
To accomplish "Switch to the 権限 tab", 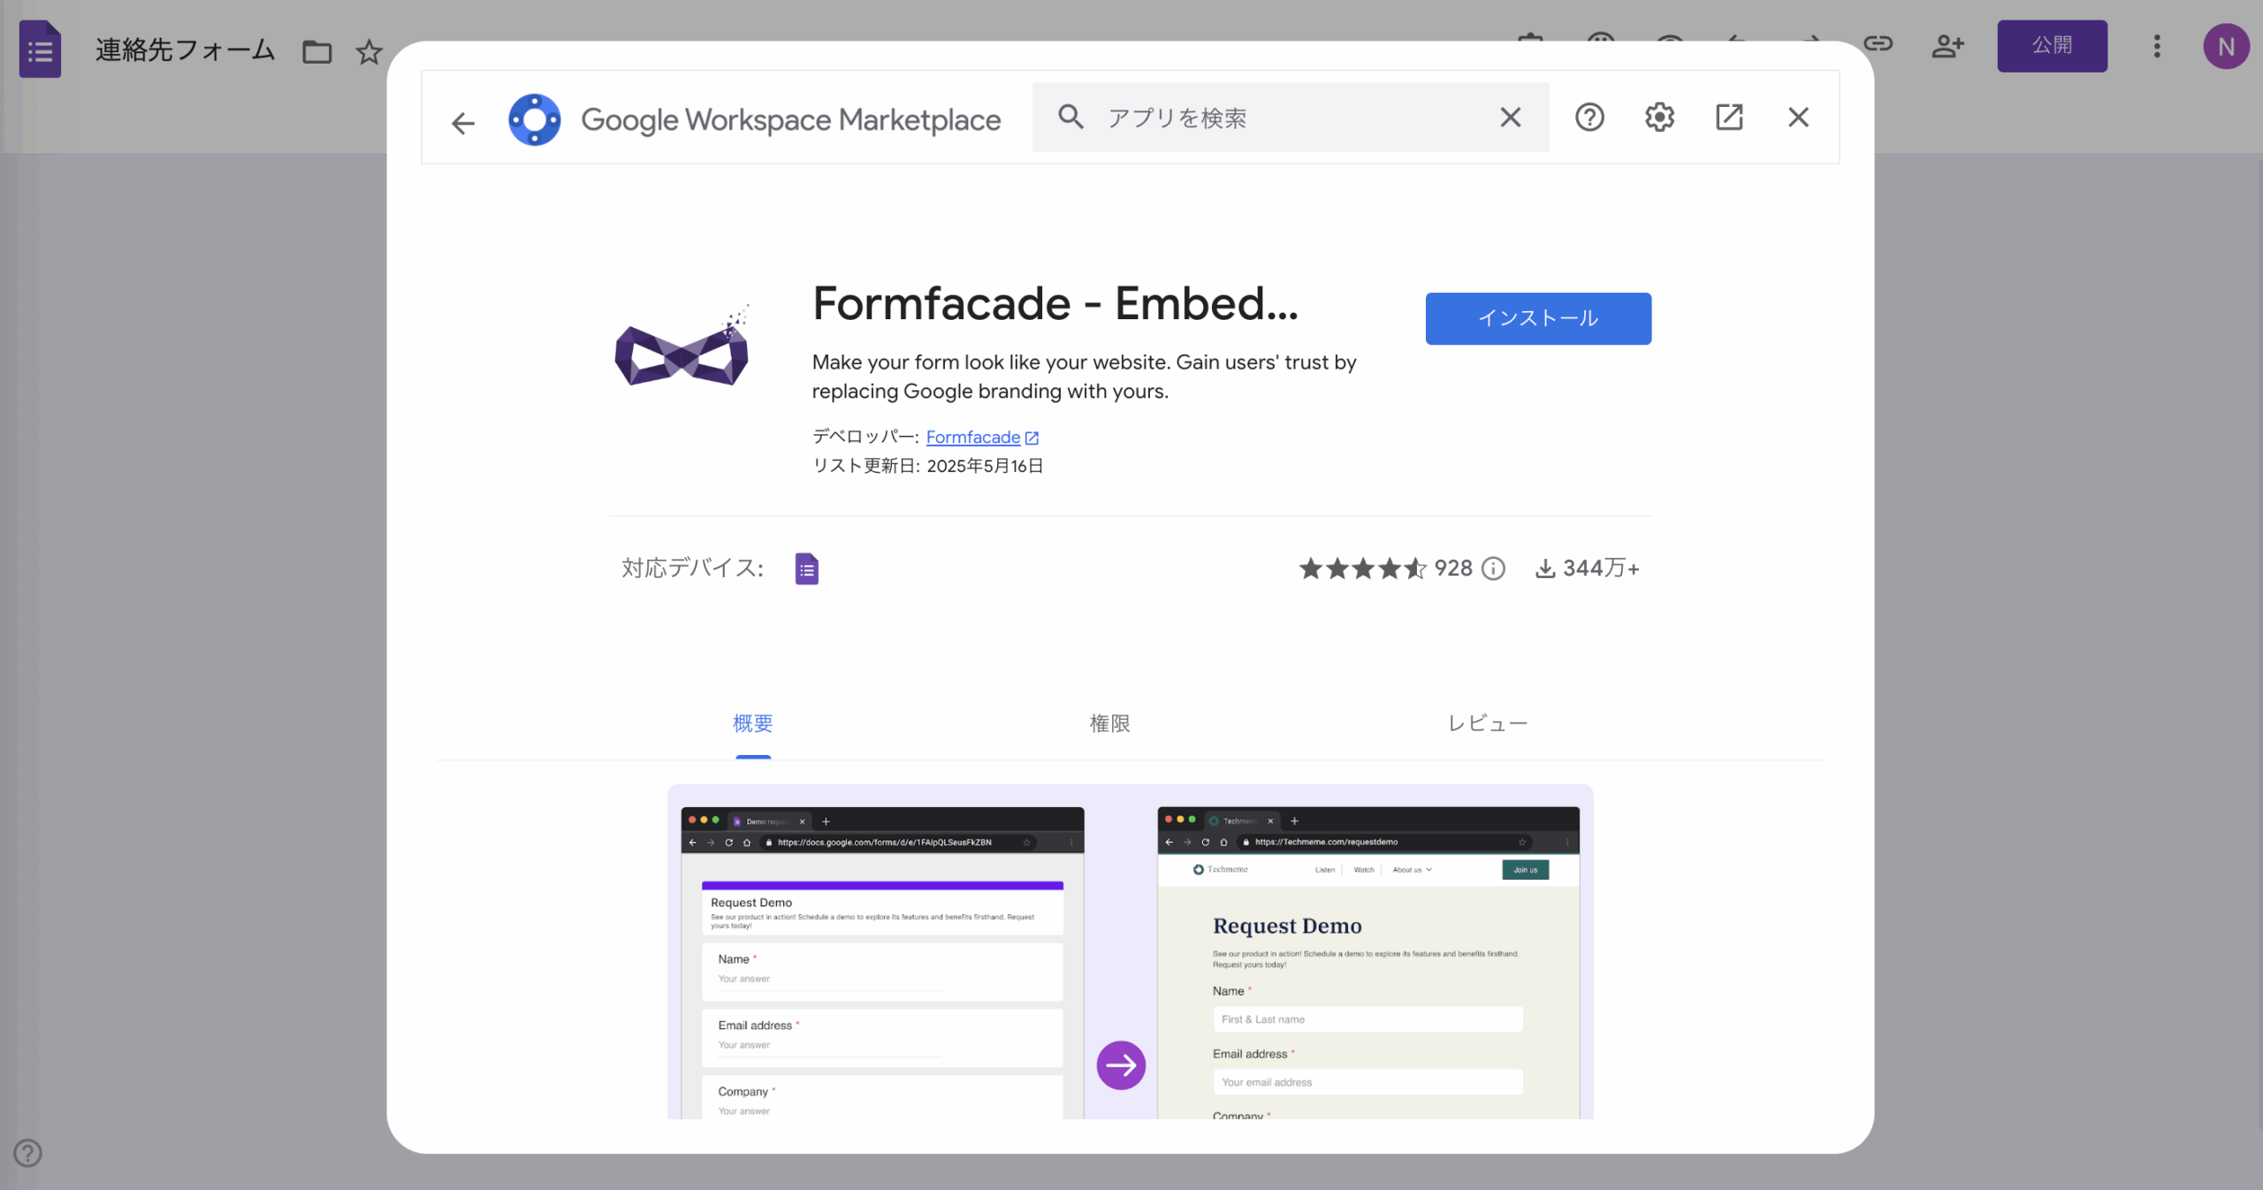I will (1109, 723).
